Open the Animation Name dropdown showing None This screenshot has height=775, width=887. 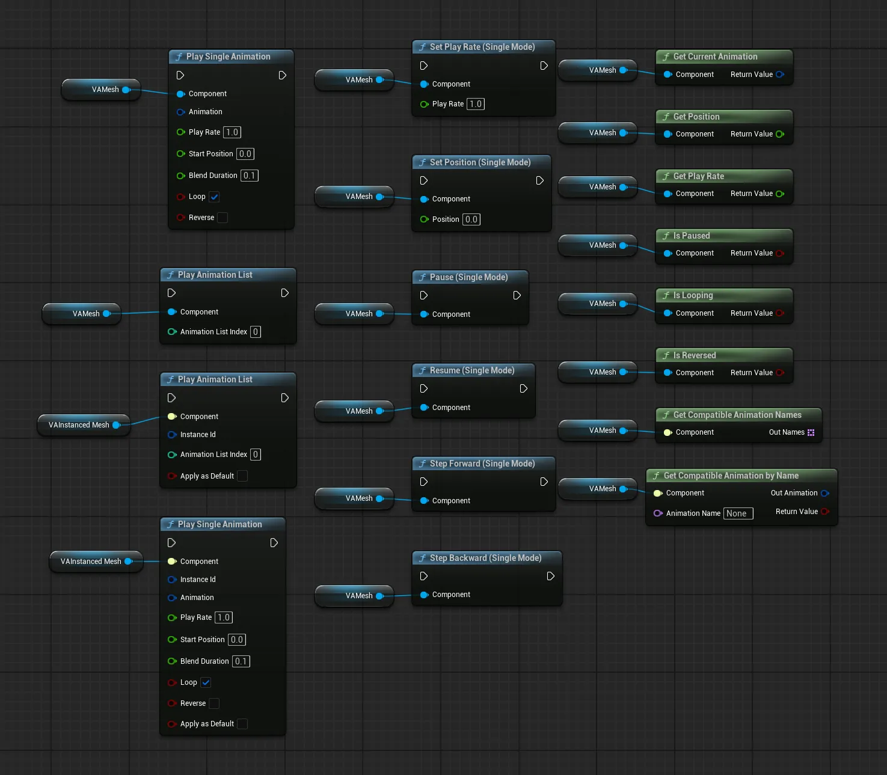point(738,513)
